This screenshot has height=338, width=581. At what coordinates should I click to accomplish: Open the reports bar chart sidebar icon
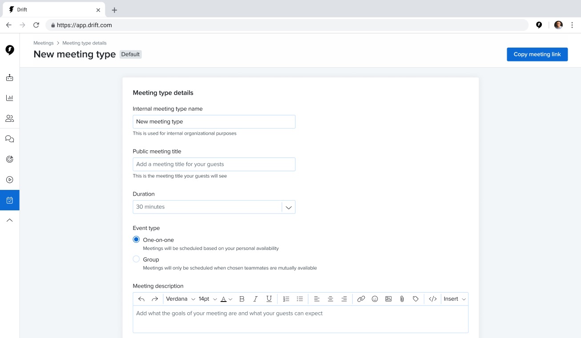(10, 98)
